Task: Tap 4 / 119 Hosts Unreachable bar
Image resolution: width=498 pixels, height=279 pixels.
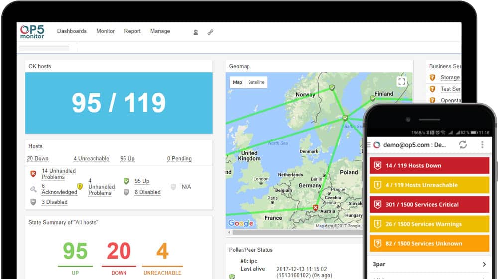Action: (429, 185)
